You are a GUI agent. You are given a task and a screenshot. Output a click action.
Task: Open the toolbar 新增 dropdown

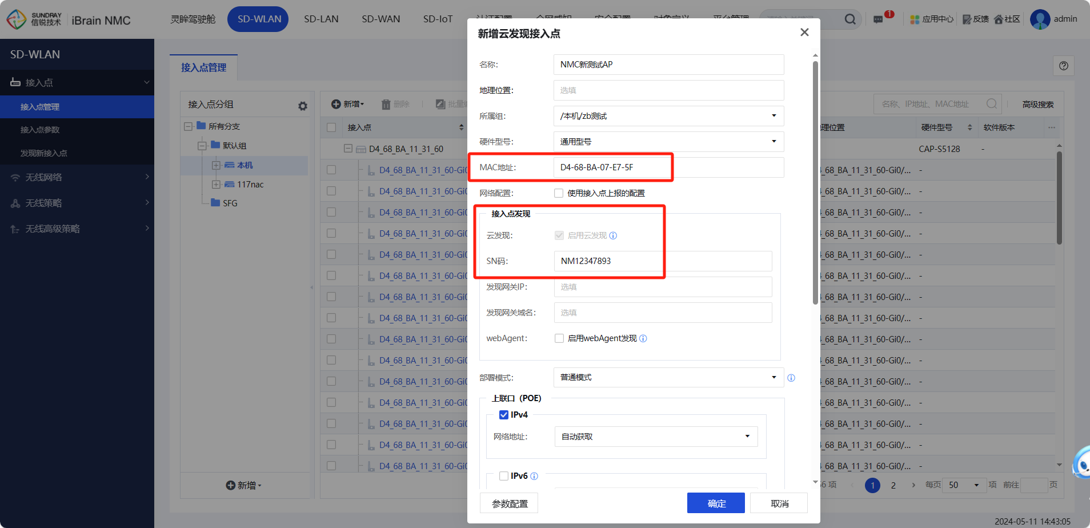tap(348, 104)
